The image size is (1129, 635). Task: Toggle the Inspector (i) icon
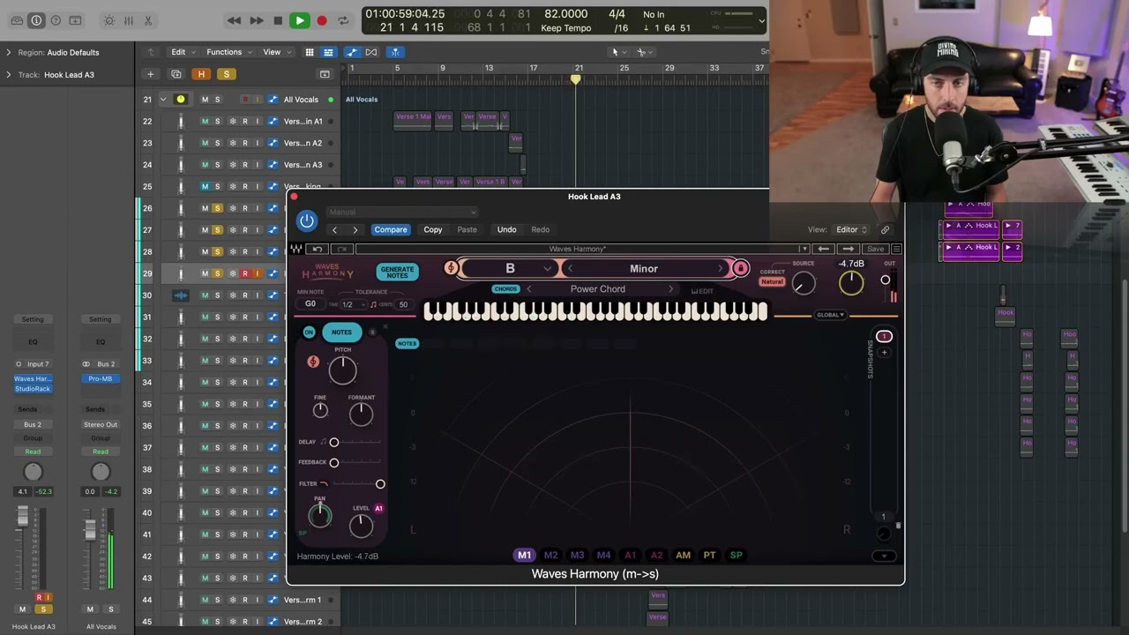pos(36,20)
